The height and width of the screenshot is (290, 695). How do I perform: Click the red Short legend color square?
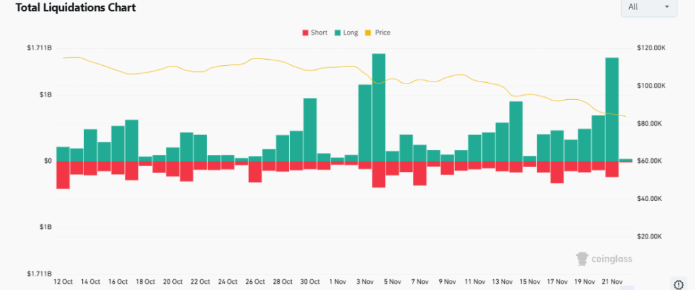(x=305, y=33)
